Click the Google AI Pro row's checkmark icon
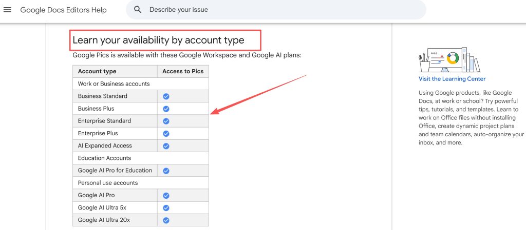This screenshot has width=526, height=230. [166, 196]
